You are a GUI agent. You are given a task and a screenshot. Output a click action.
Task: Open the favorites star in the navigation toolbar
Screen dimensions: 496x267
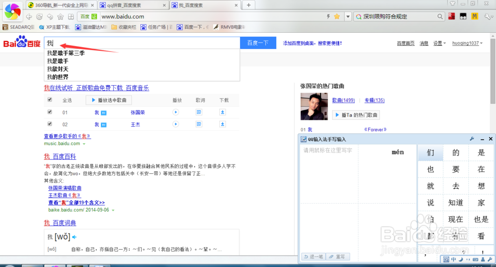click(x=61, y=16)
